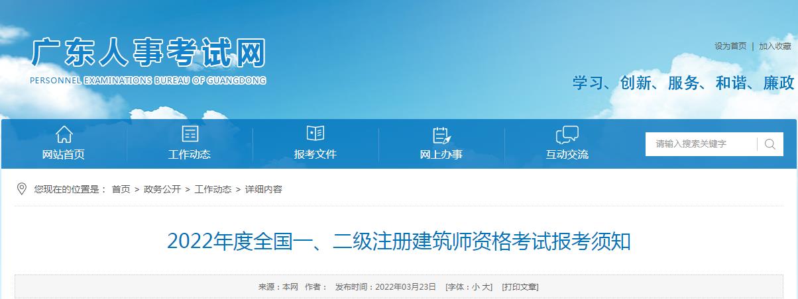
Task: Open 互动交流 in the navigation bar
Action: [x=567, y=155]
